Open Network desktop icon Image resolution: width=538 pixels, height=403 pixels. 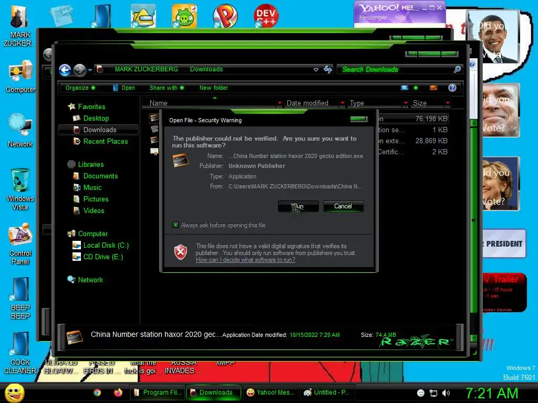(x=20, y=131)
